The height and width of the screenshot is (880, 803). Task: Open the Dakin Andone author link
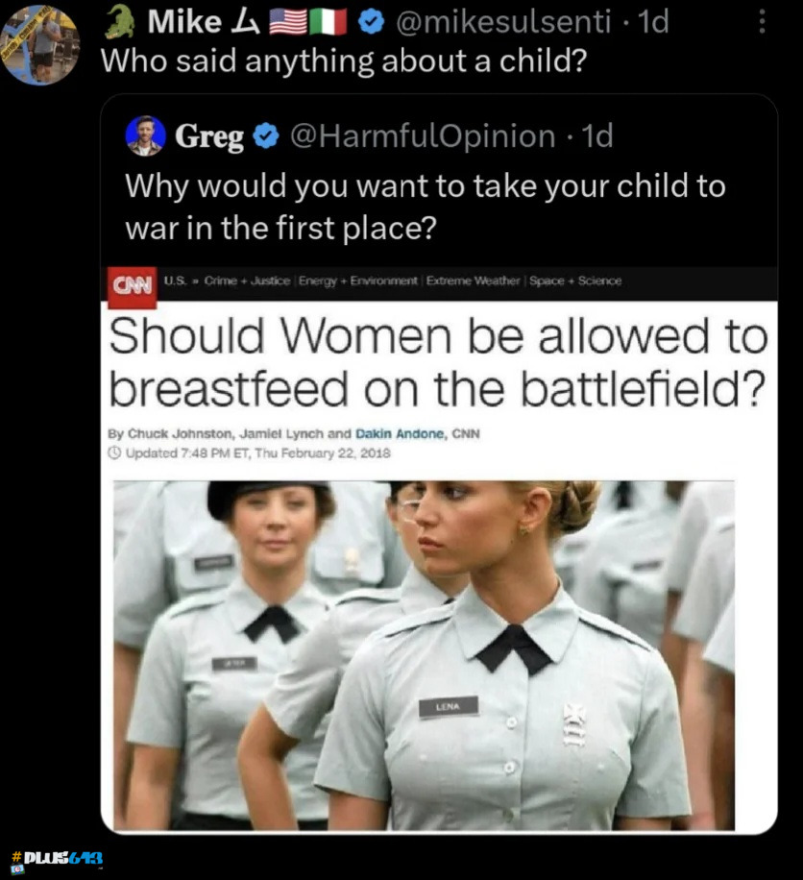coord(400,434)
